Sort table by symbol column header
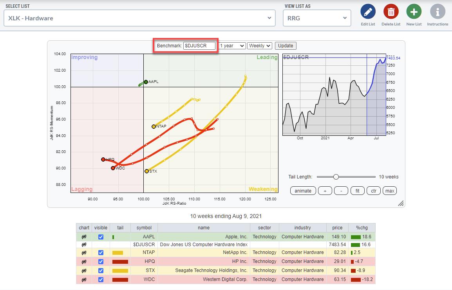452x290 pixels. point(144,228)
